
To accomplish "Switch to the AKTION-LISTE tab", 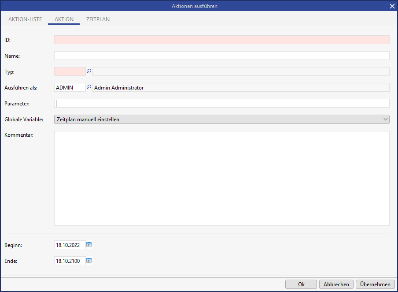I will [x=25, y=19].
